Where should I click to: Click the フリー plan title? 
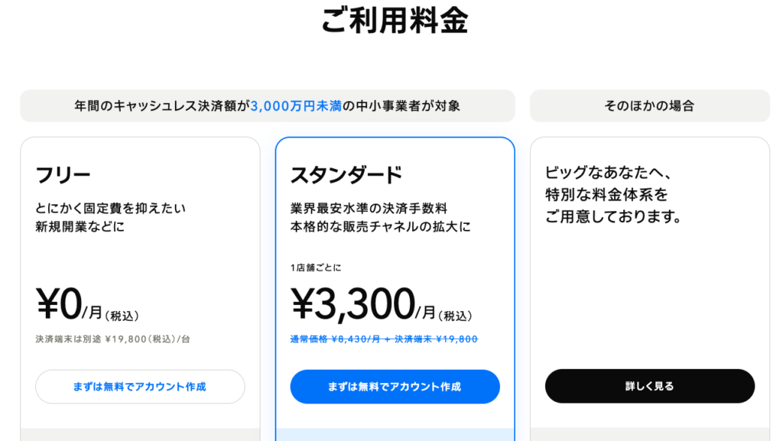pos(63,175)
